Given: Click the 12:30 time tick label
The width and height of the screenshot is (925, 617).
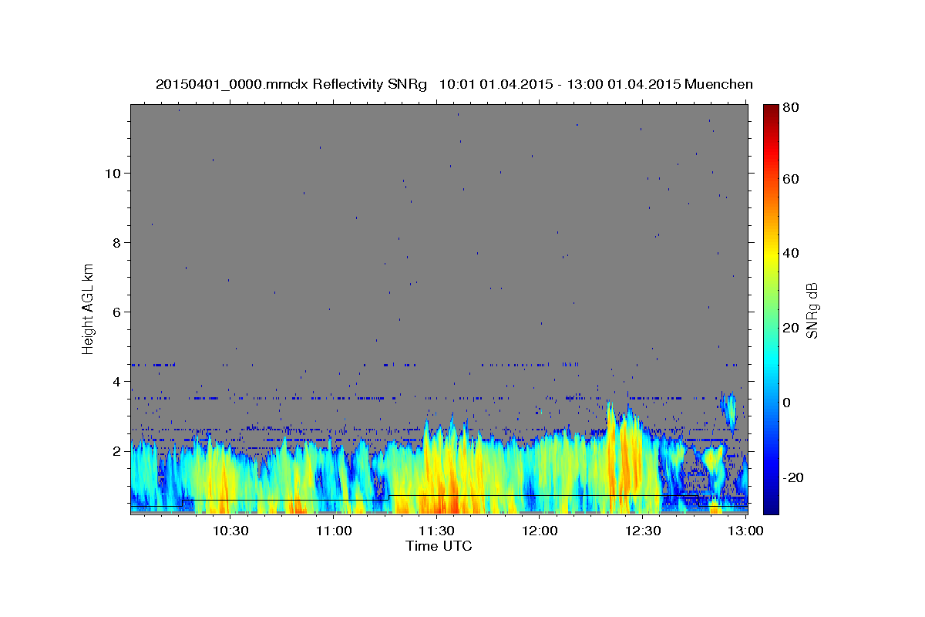Looking at the screenshot, I should (x=643, y=531).
